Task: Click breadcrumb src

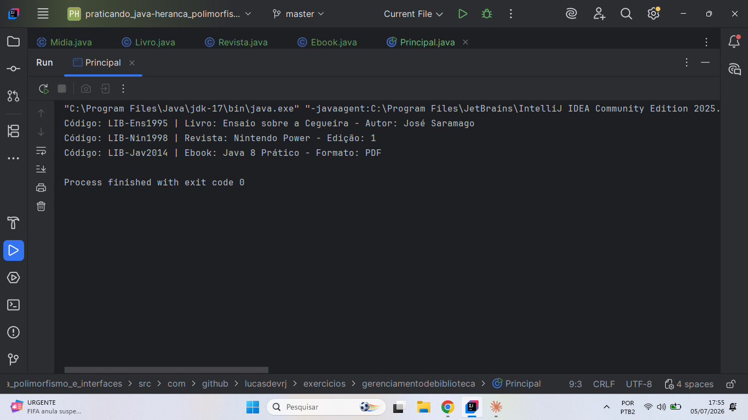Action: click(145, 384)
